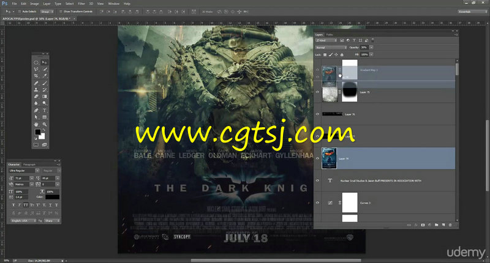
Task: Select the Dodge tool
Action: (44, 103)
